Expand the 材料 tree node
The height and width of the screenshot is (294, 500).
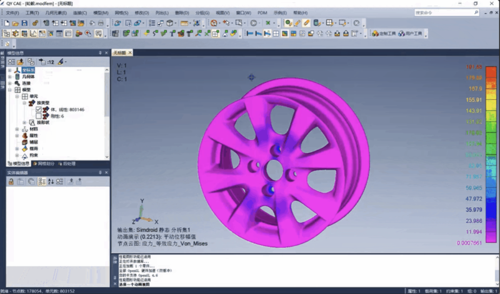coord(17,129)
